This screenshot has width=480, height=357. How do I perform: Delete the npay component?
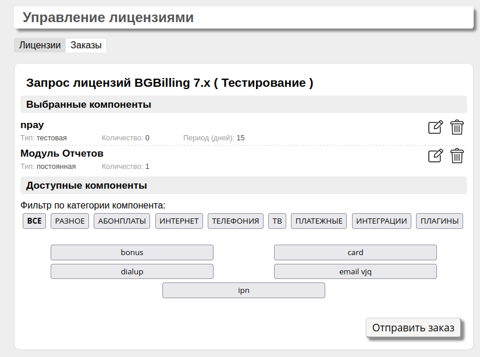[457, 127]
